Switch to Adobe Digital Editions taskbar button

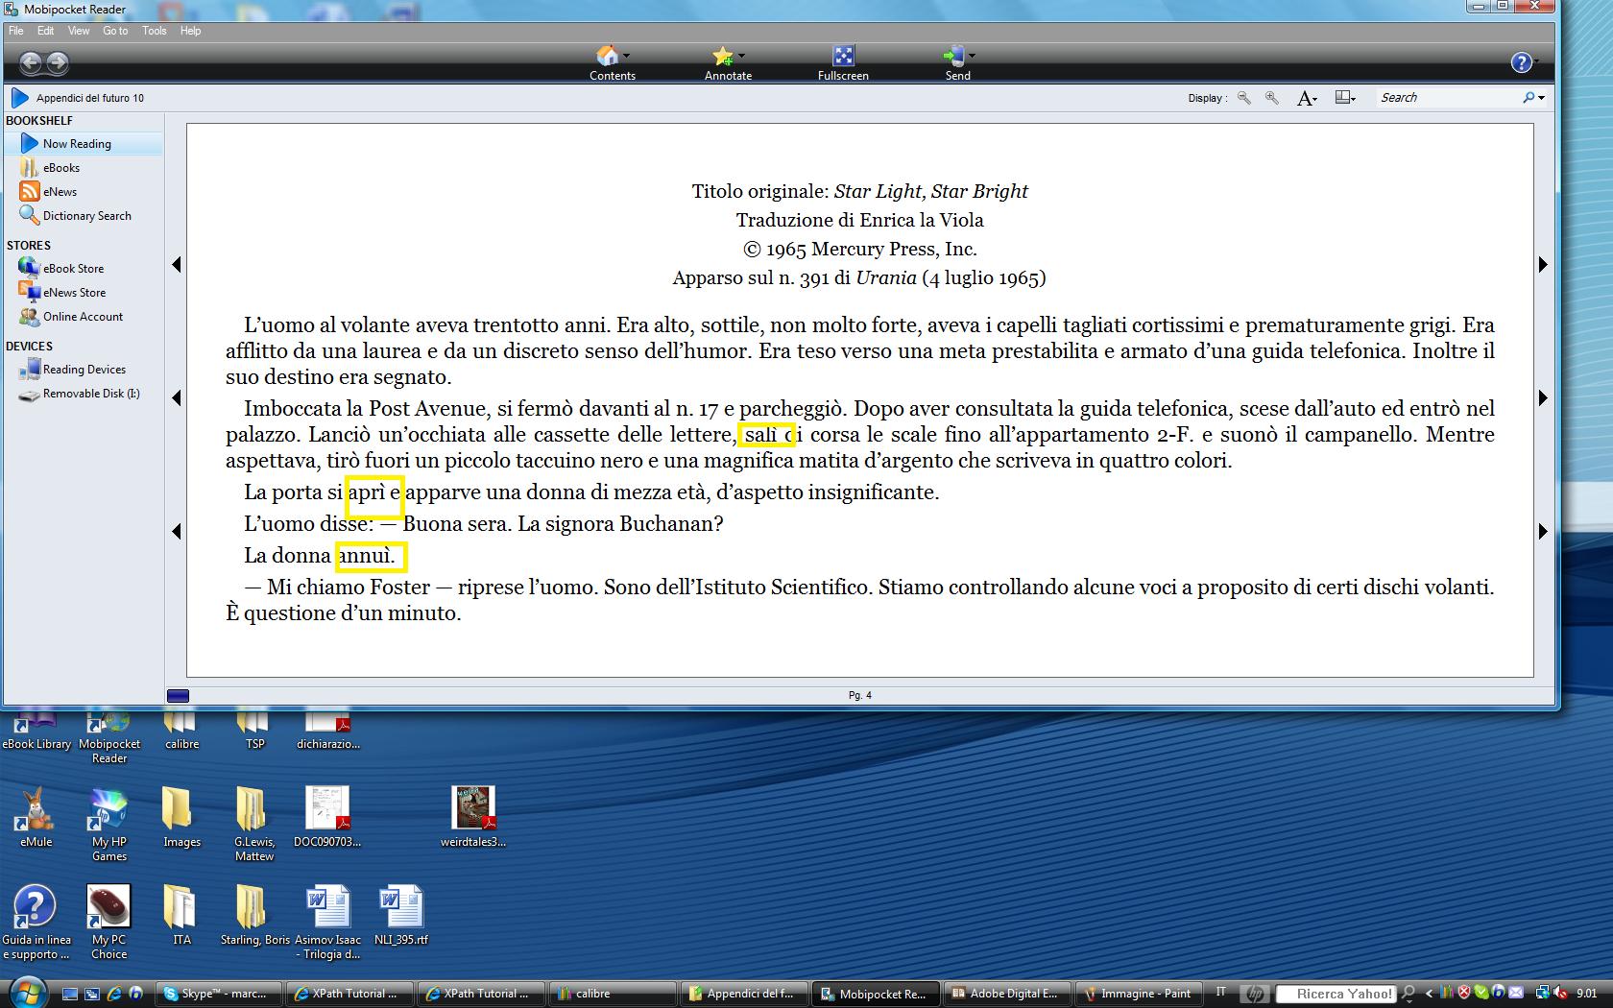[1007, 994]
